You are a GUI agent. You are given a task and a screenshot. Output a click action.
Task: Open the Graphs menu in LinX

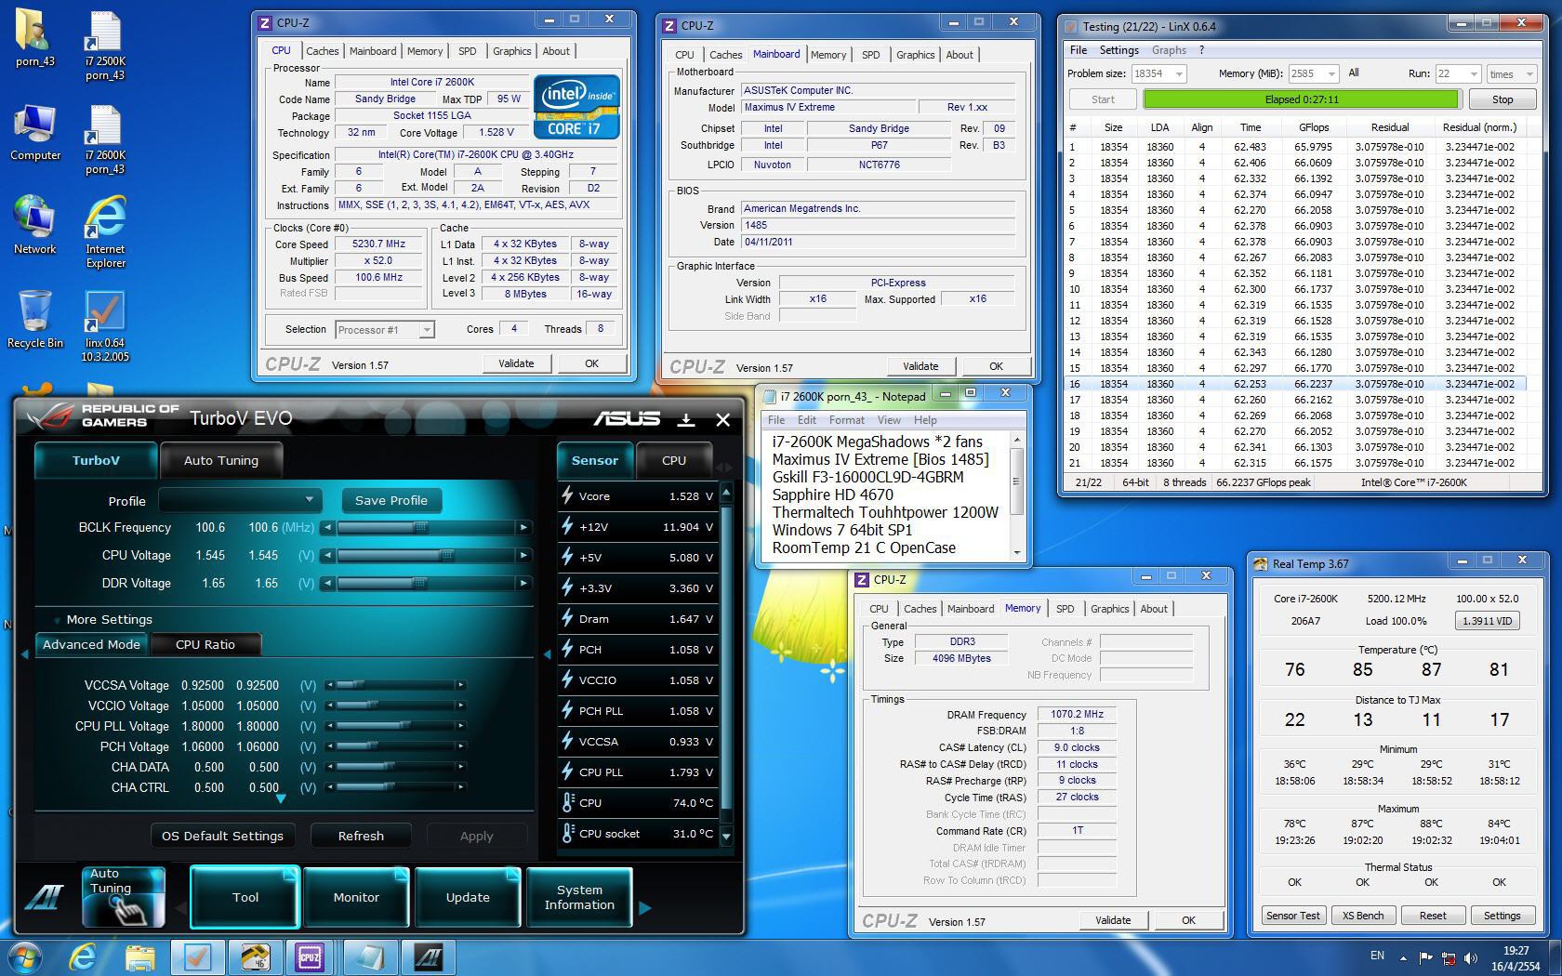[1169, 50]
